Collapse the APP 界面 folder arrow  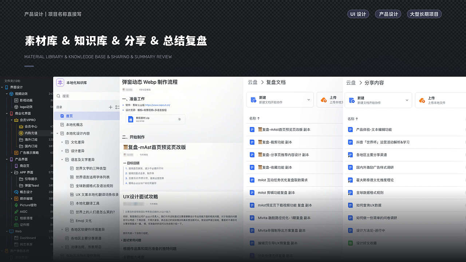[x=11, y=172]
